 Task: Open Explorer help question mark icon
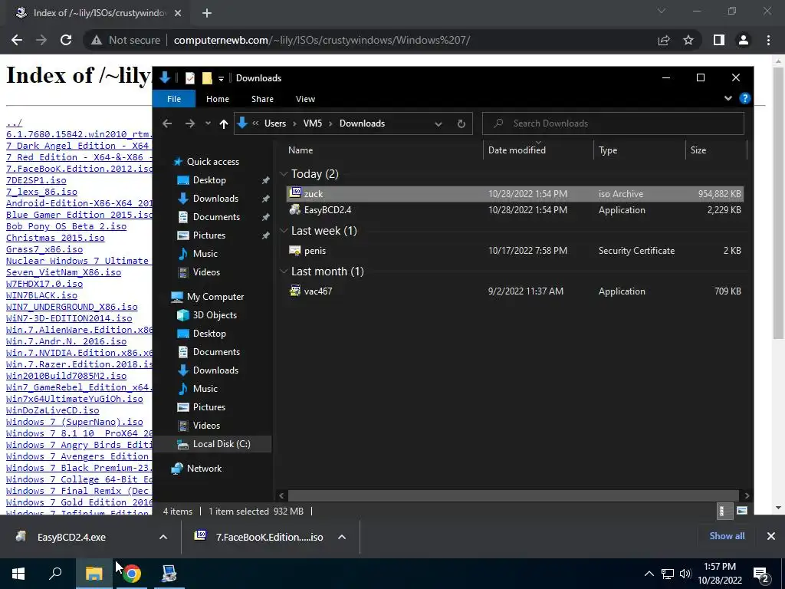745,99
